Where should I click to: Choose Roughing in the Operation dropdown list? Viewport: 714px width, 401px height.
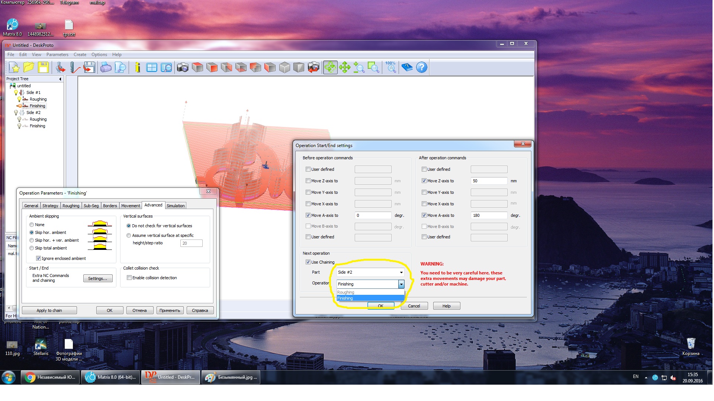click(346, 292)
